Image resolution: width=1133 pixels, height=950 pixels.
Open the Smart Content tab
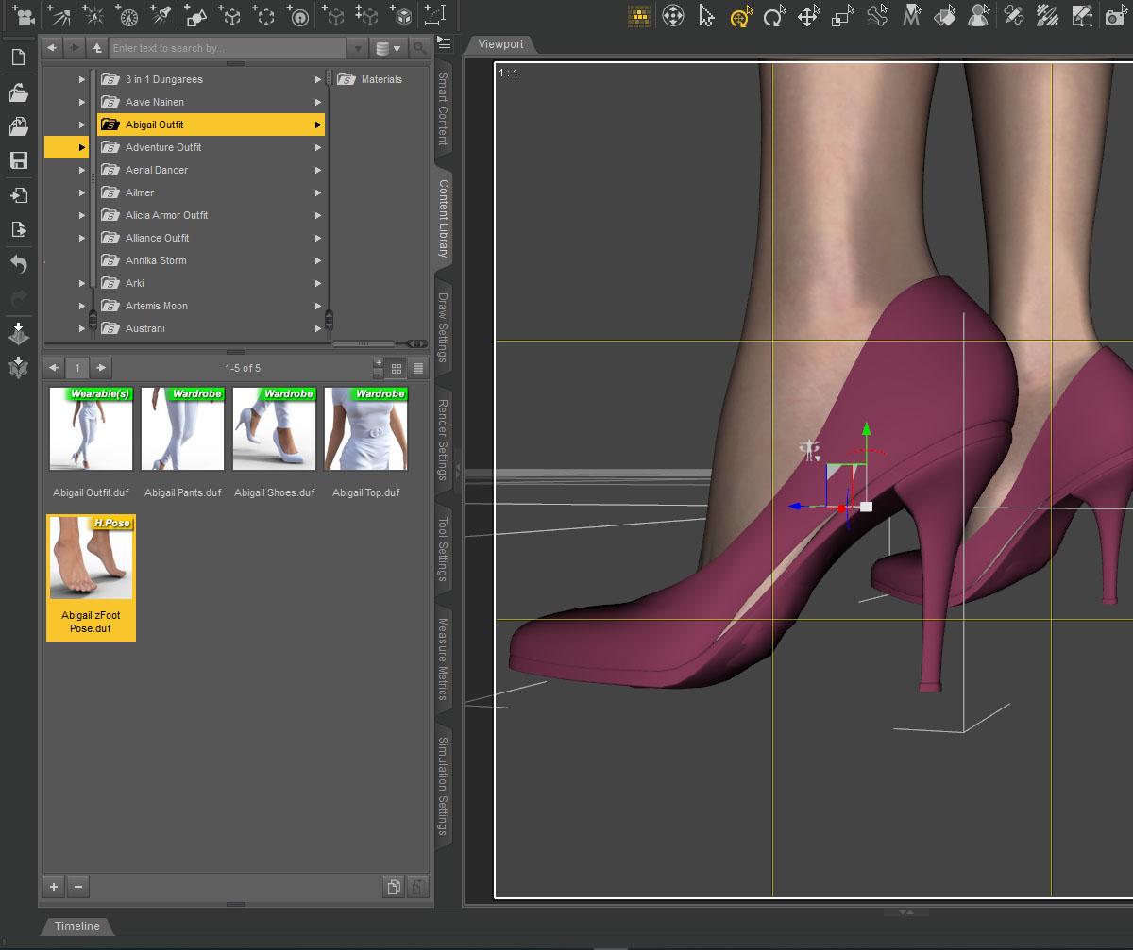tap(443, 108)
